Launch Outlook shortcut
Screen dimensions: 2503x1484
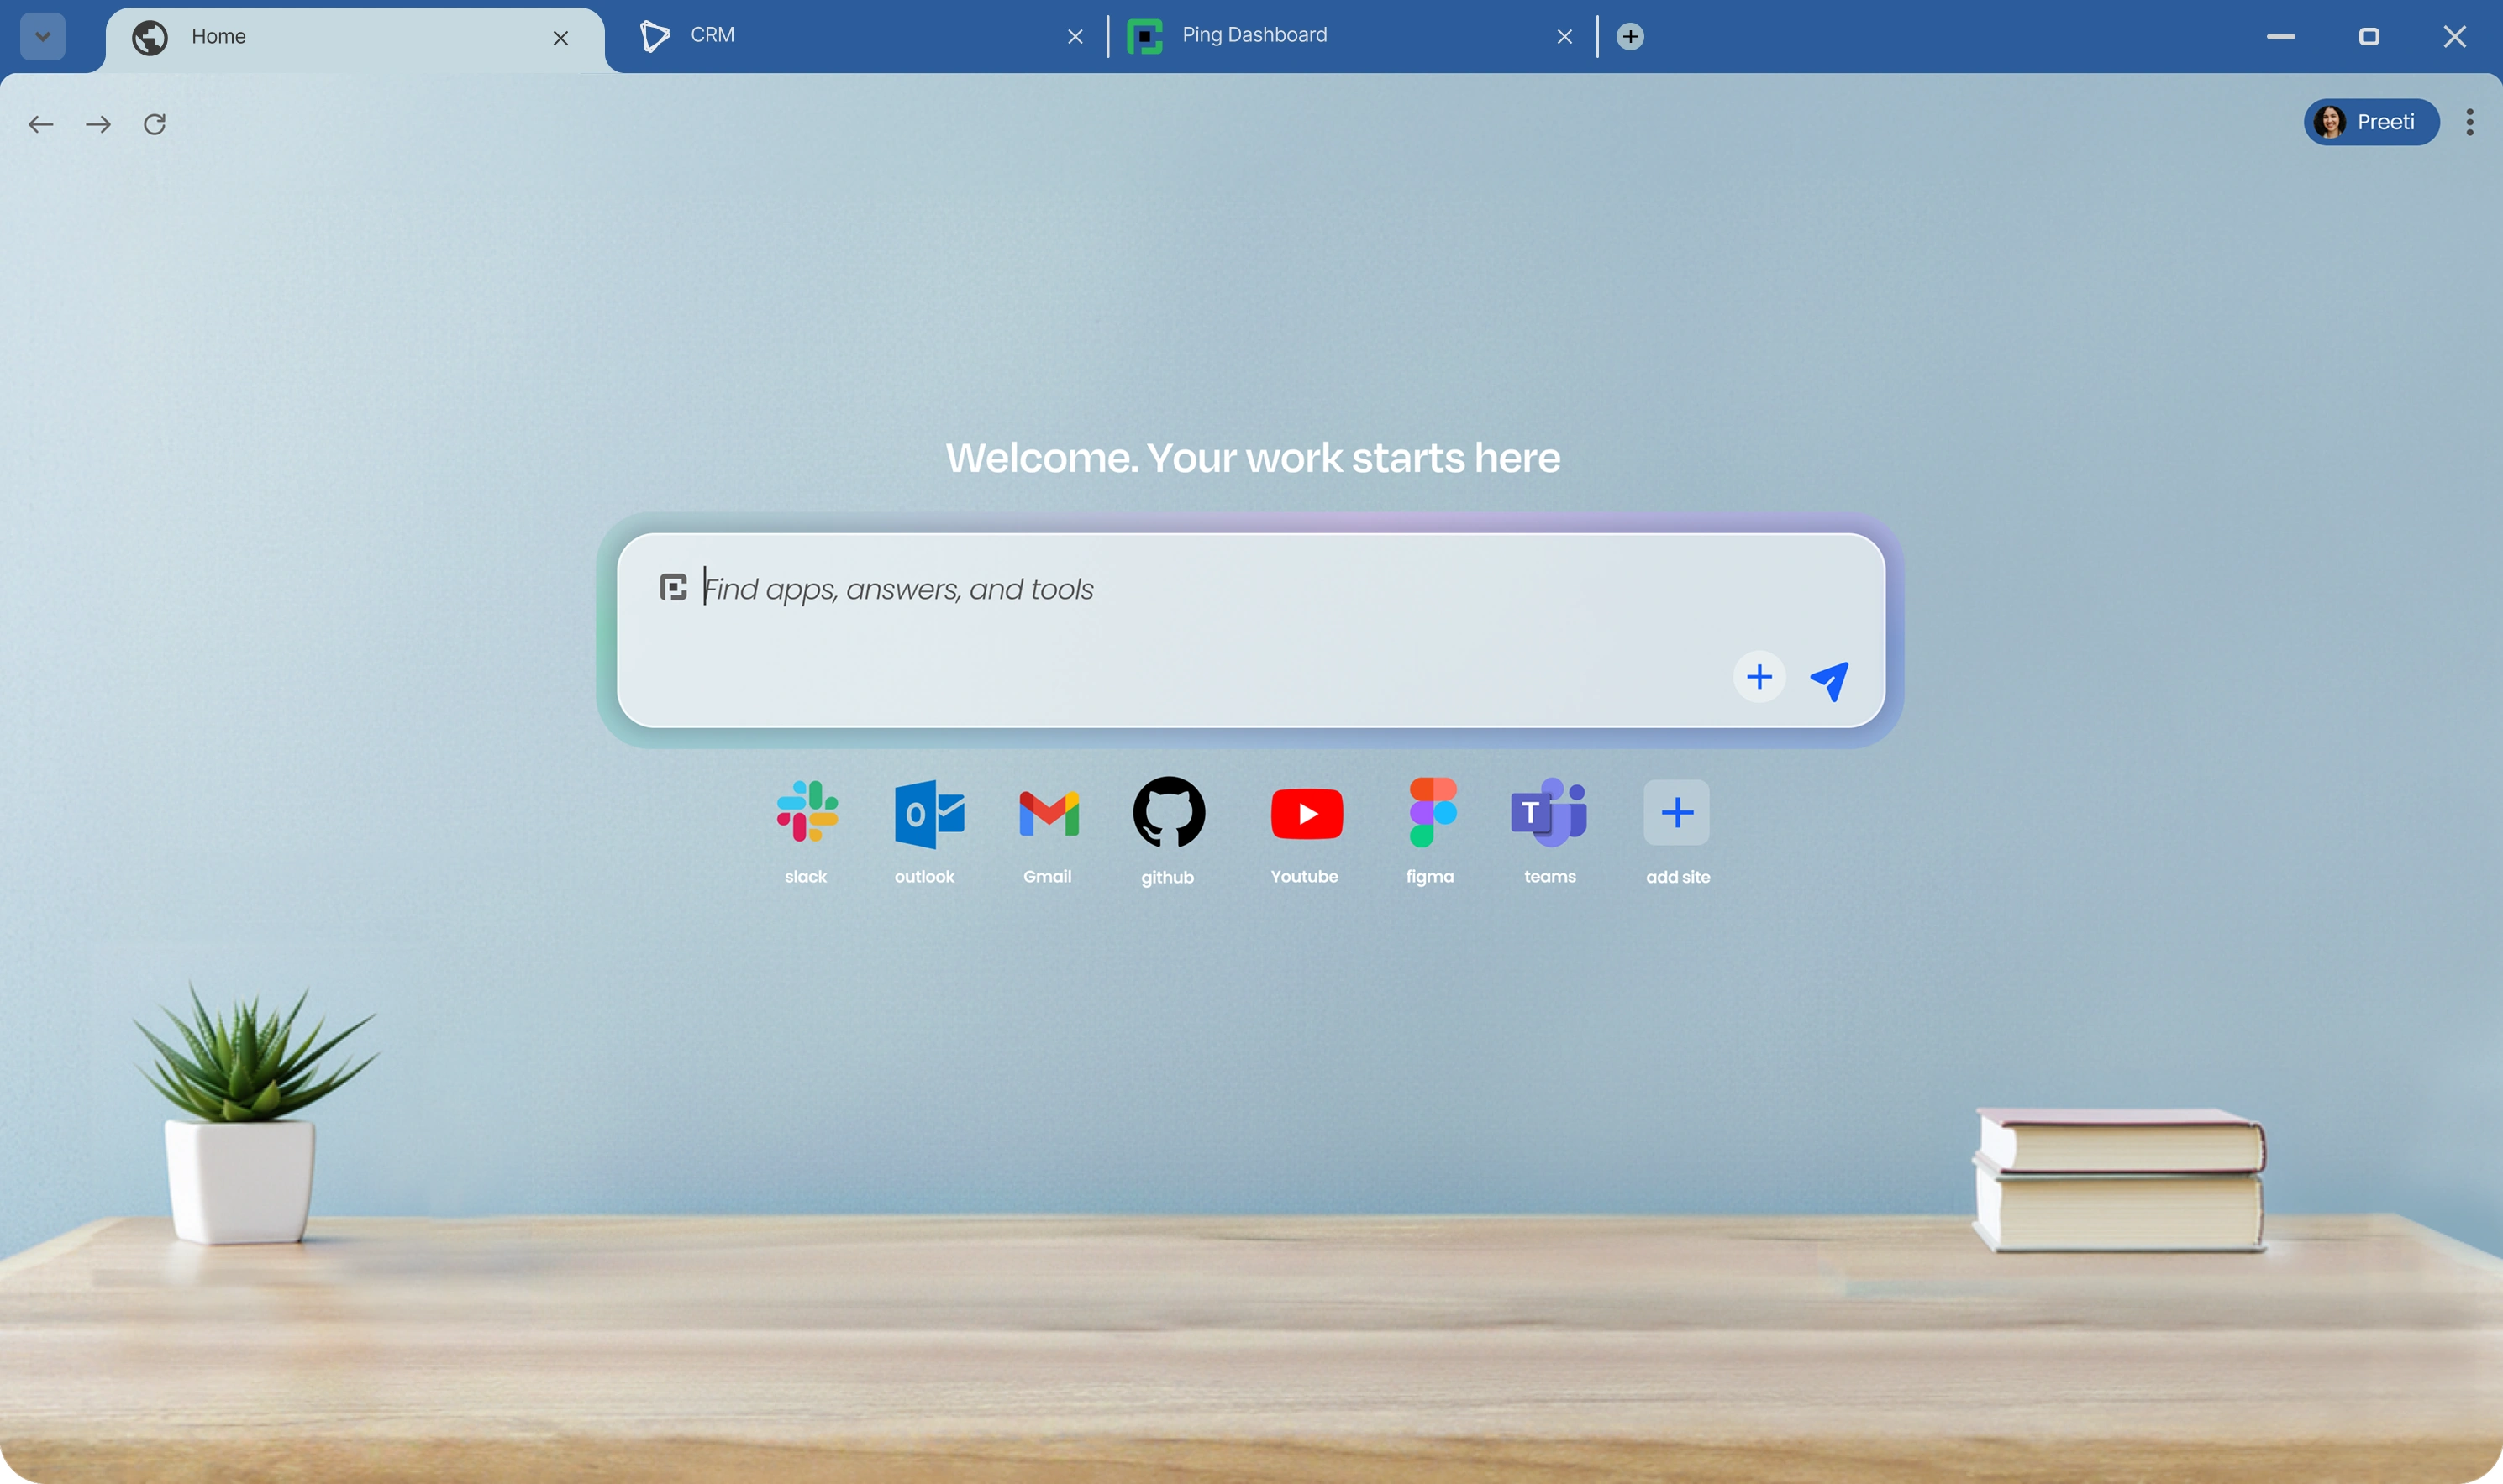(x=925, y=813)
